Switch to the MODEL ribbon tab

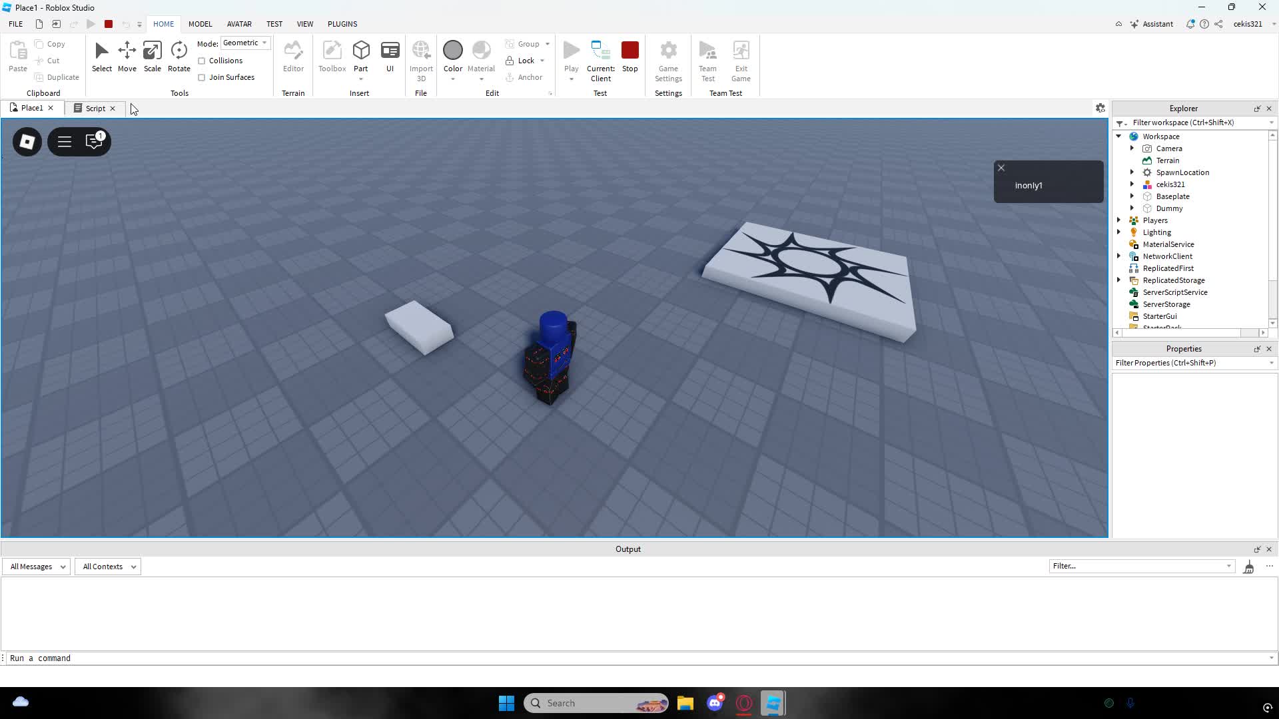tap(200, 24)
